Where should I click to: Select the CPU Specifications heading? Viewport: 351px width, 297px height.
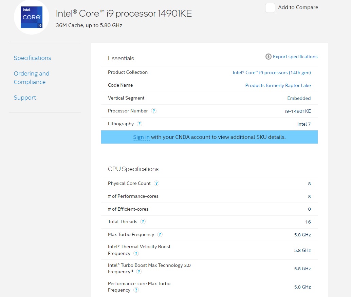click(133, 169)
